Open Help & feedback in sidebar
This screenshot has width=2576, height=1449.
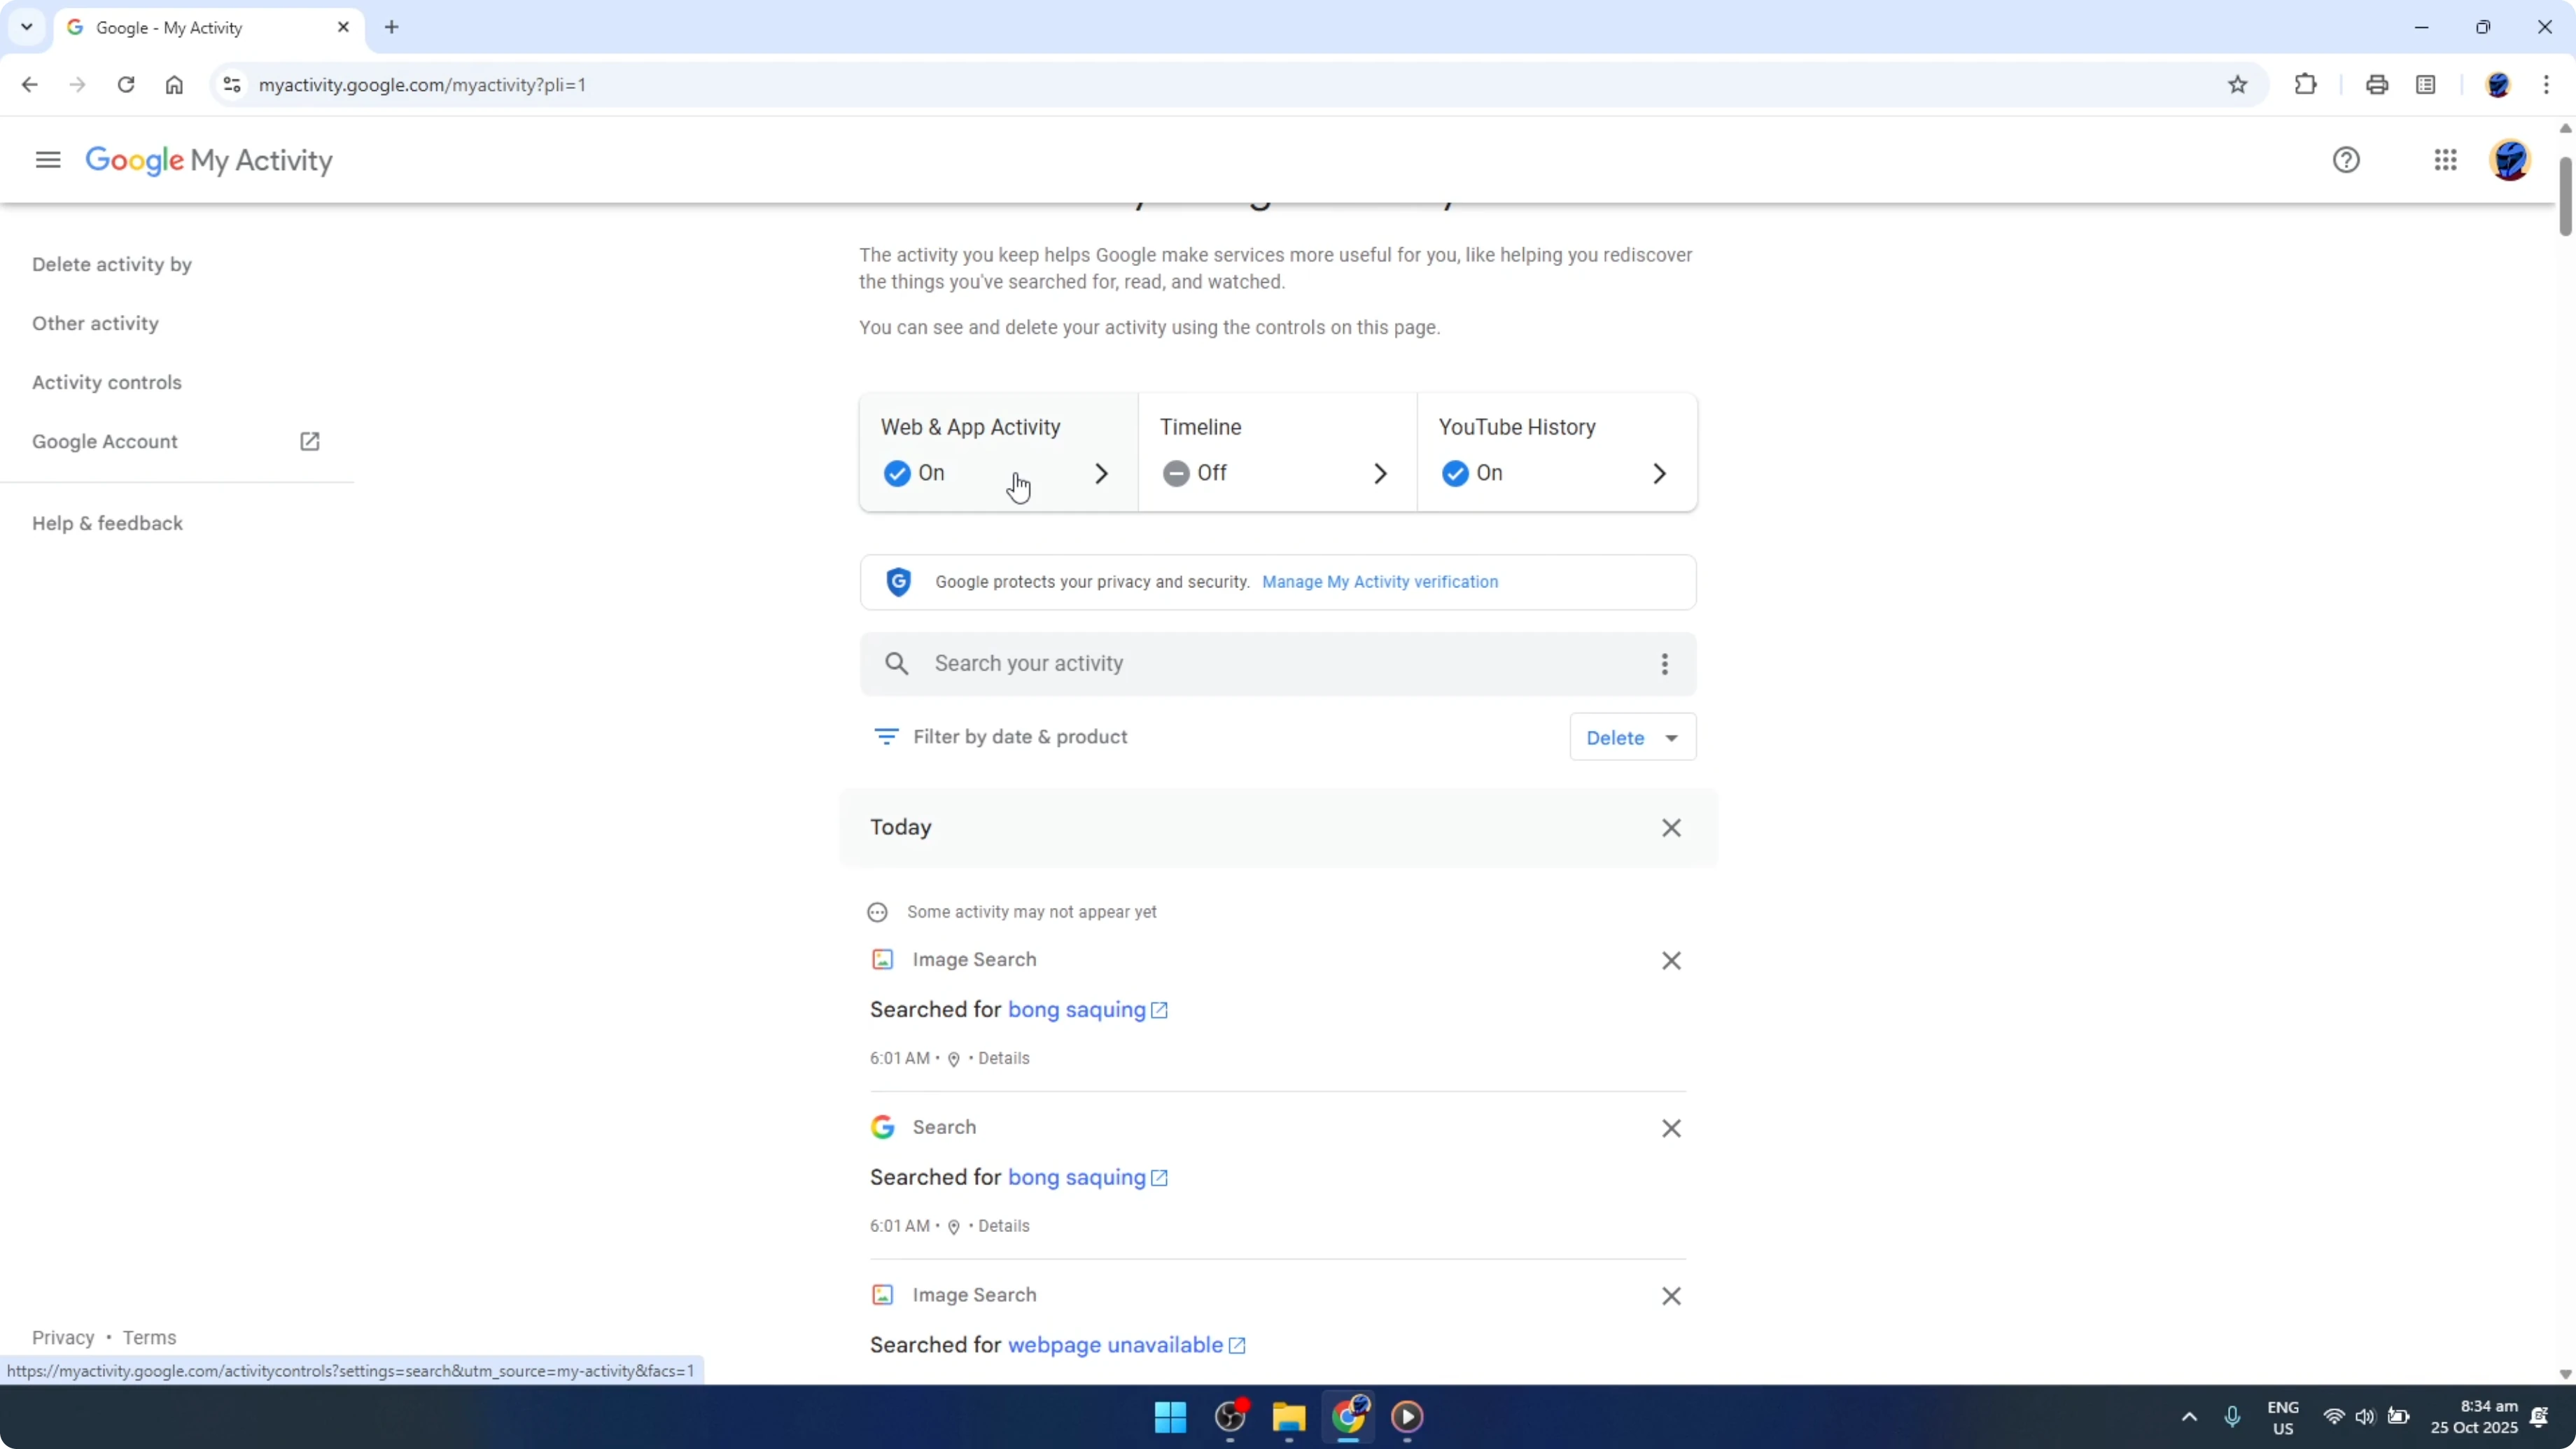click(x=107, y=524)
